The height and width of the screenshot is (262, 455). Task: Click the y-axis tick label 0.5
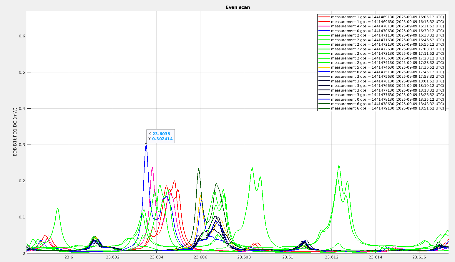22,72
